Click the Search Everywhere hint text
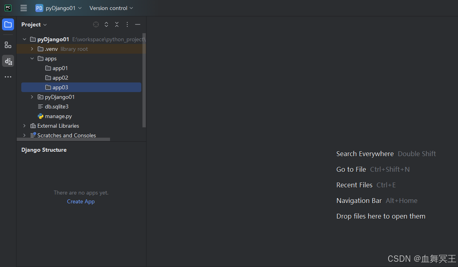458x267 pixels. pos(365,154)
